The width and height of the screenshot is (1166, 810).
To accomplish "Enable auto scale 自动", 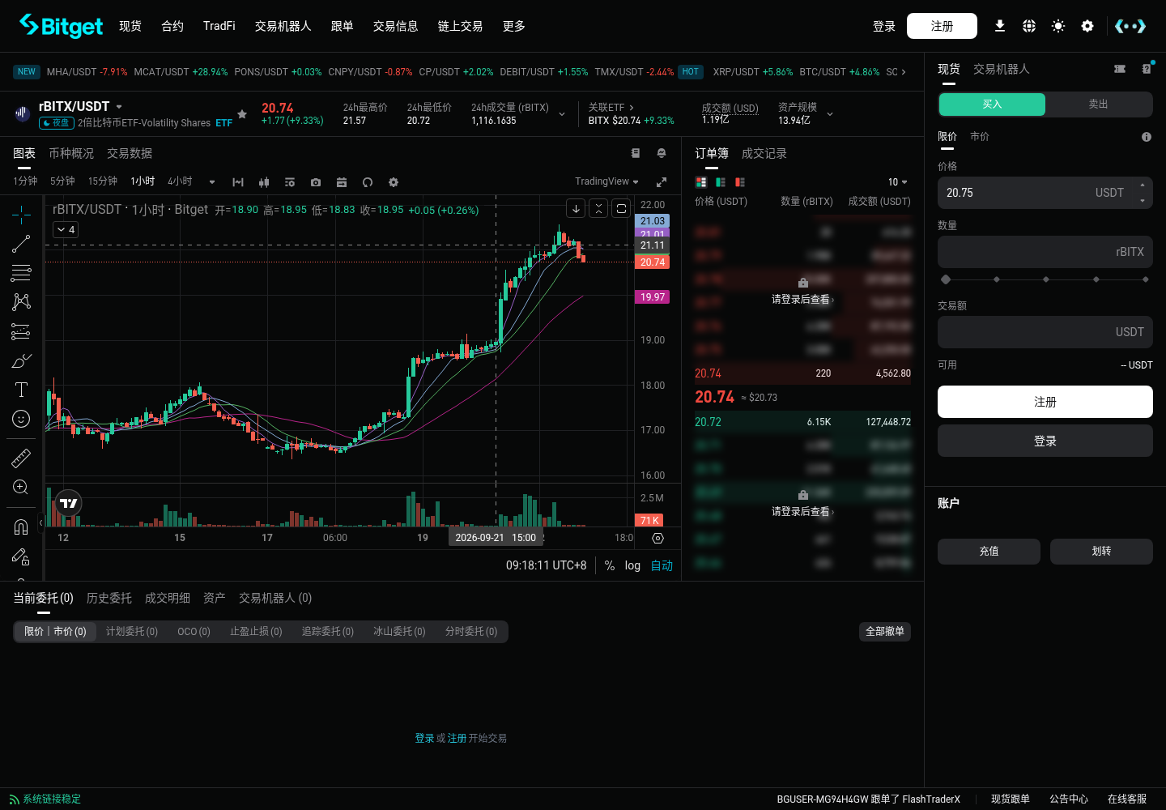I will click(x=662, y=565).
